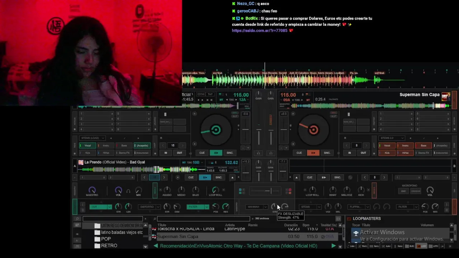Open the POP folder

[x=106, y=239]
